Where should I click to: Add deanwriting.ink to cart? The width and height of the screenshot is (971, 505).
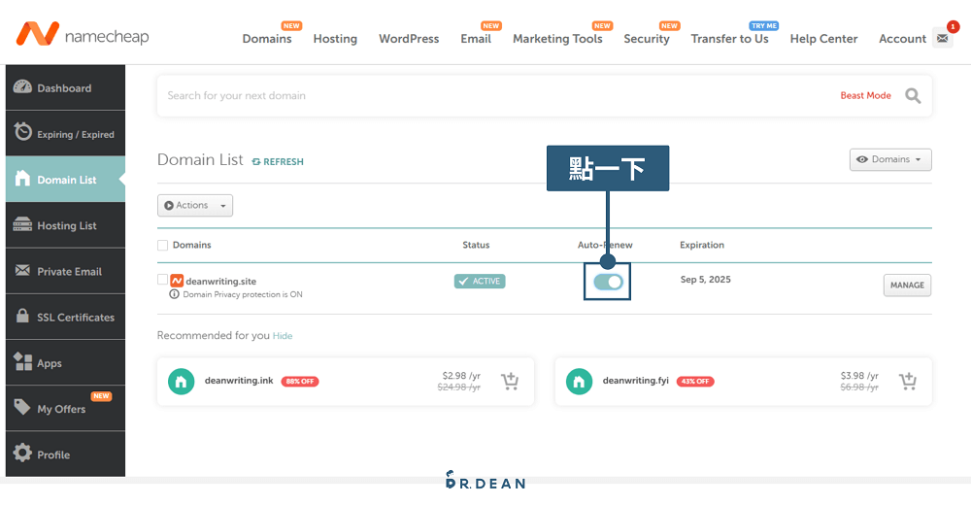tap(510, 381)
